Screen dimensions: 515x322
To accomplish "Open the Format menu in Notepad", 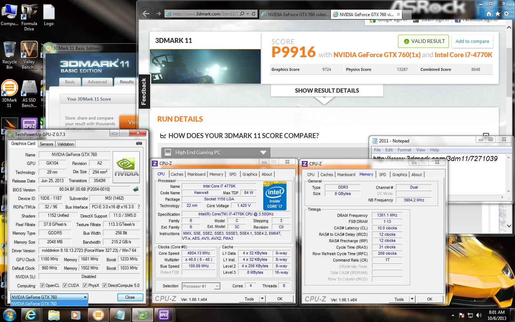I will [404, 150].
